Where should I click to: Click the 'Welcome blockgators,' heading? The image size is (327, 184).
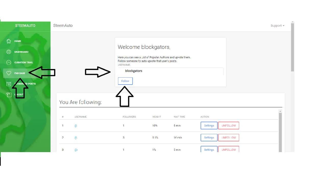tap(144, 47)
